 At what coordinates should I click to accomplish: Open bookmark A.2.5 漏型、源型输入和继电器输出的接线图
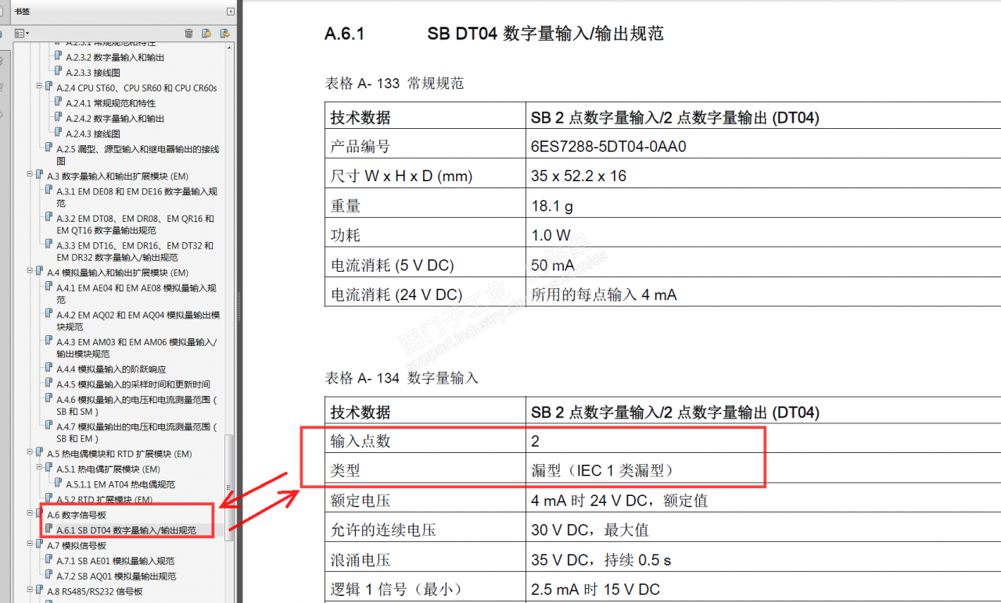click(x=138, y=155)
